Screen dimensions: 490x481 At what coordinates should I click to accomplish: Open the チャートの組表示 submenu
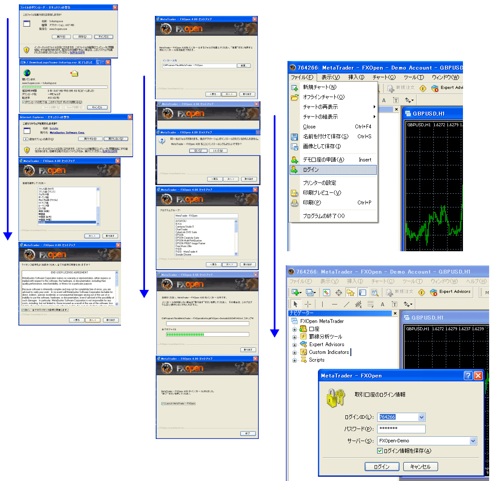(333, 117)
